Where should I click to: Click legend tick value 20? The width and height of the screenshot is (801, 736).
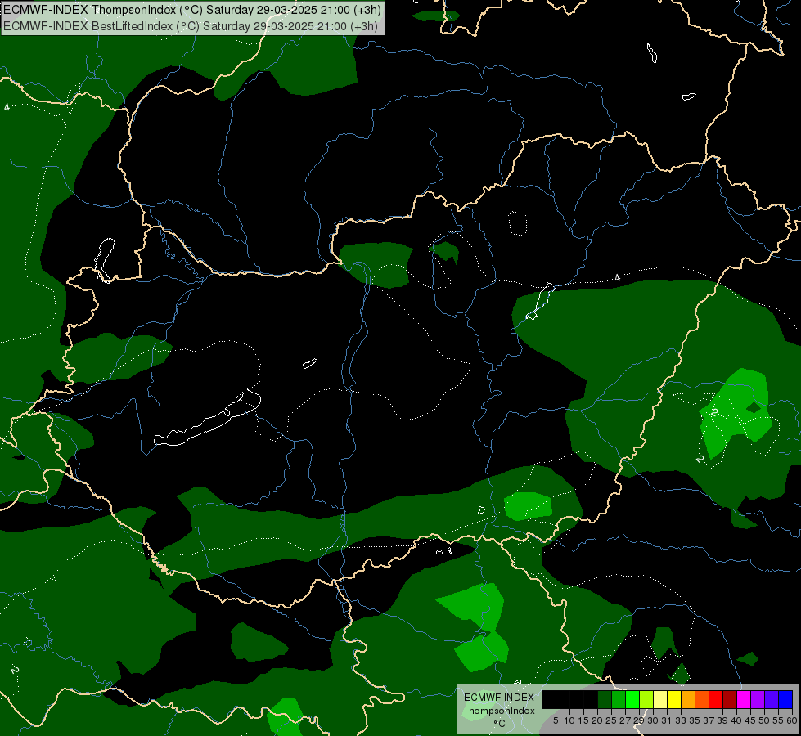point(597,720)
